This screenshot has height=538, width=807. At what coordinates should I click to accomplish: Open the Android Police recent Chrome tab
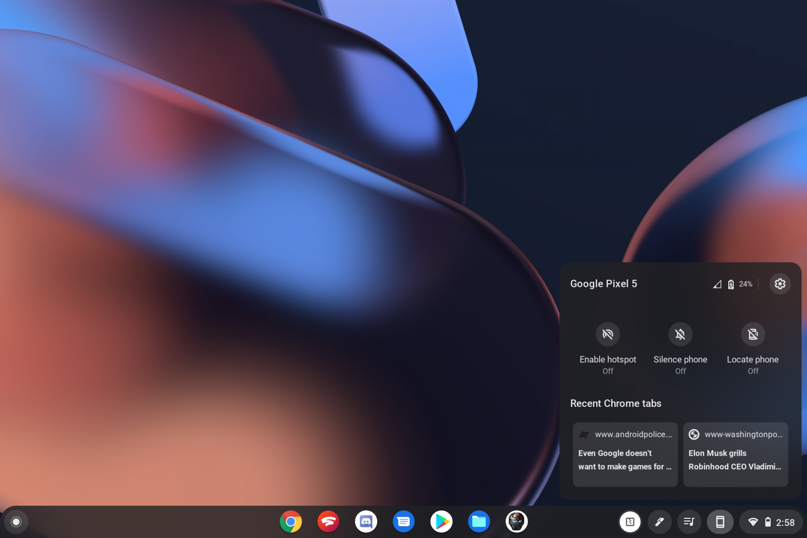625,454
